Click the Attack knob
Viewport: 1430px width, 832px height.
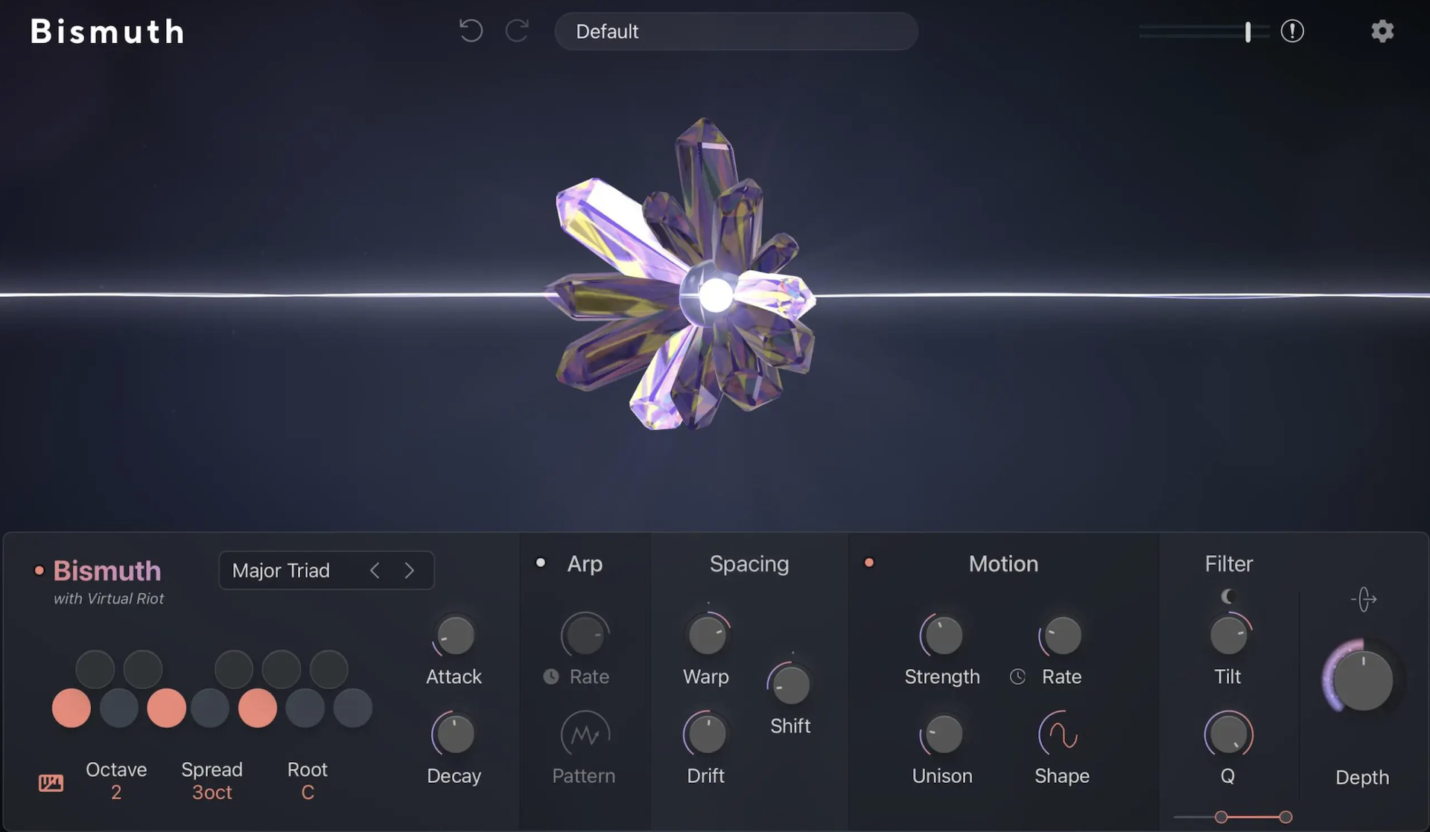(454, 636)
